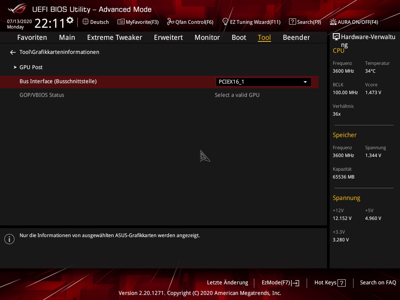Click GOP/VBIOS Status label
The height and width of the screenshot is (300, 400).
tap(42, 95)
